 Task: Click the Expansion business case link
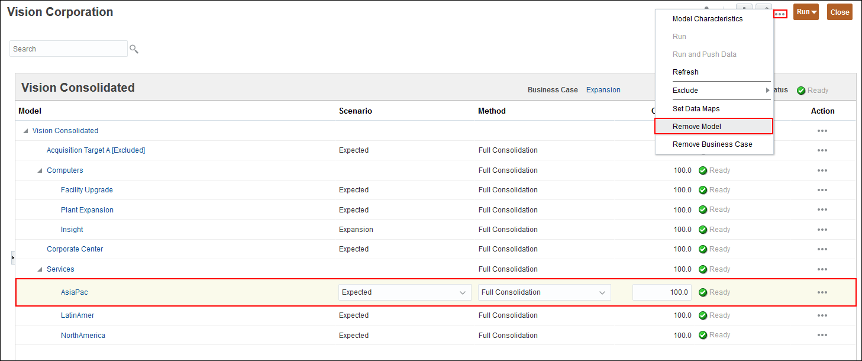click(x=603, y=90)
